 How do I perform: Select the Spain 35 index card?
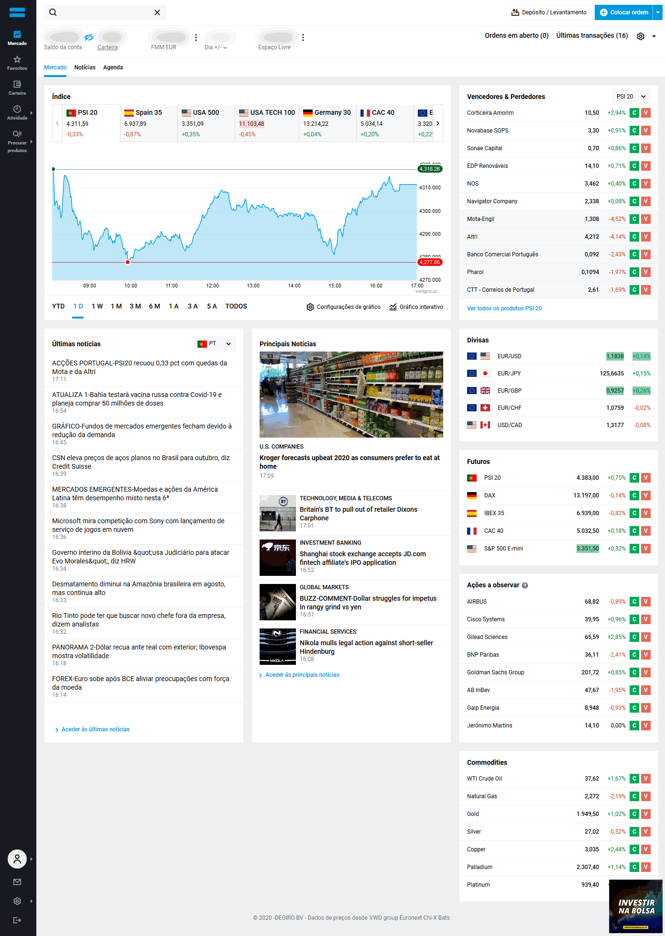coord(149,123)
